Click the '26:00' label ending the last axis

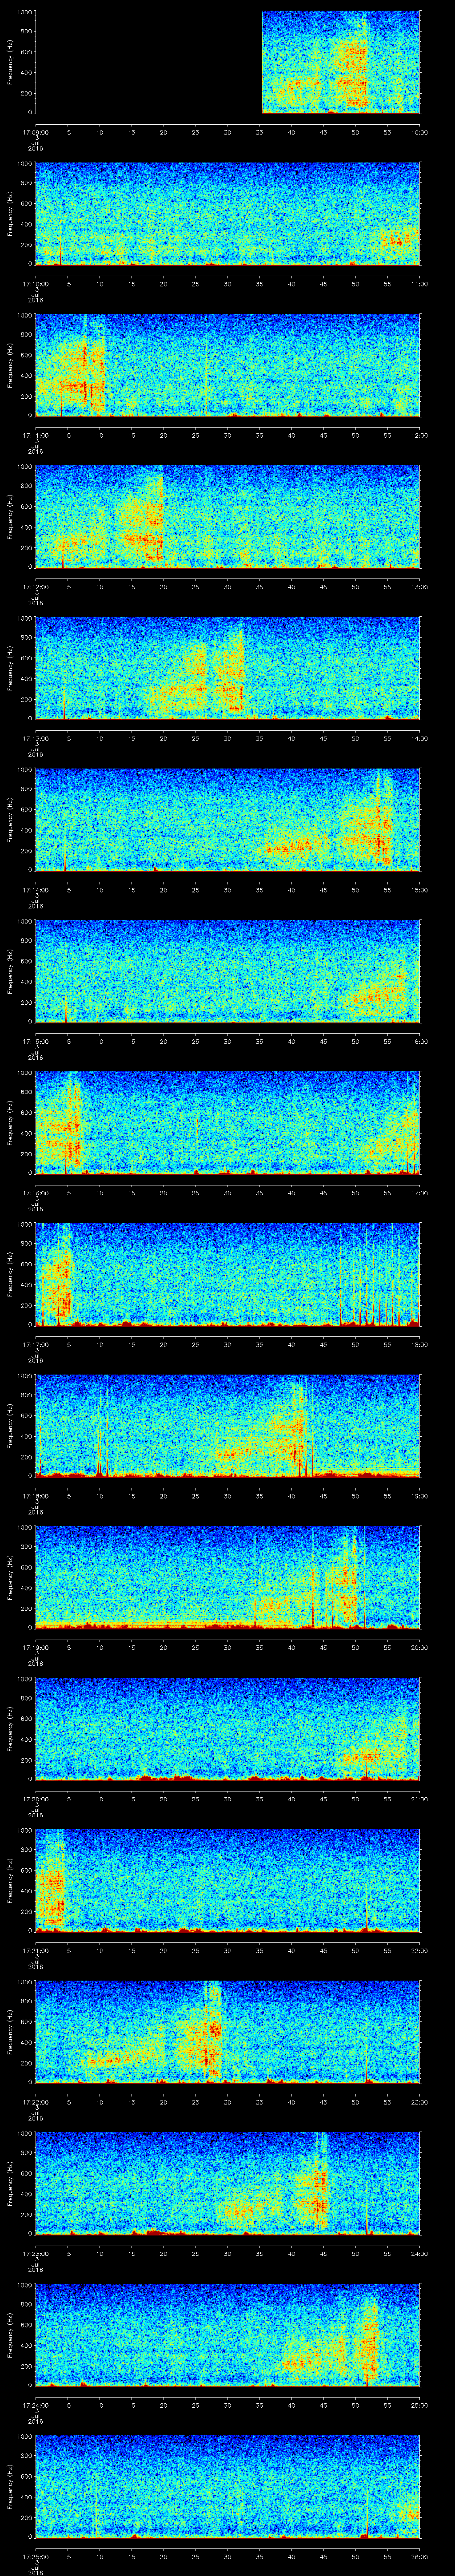click(x=419, y=2558)
